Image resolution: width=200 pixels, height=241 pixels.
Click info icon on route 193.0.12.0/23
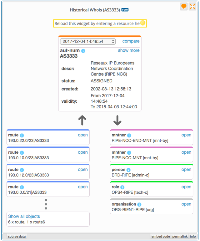(x=22, y=170)
